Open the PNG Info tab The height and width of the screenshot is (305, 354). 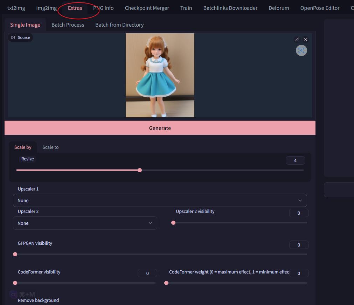(103, 8)
